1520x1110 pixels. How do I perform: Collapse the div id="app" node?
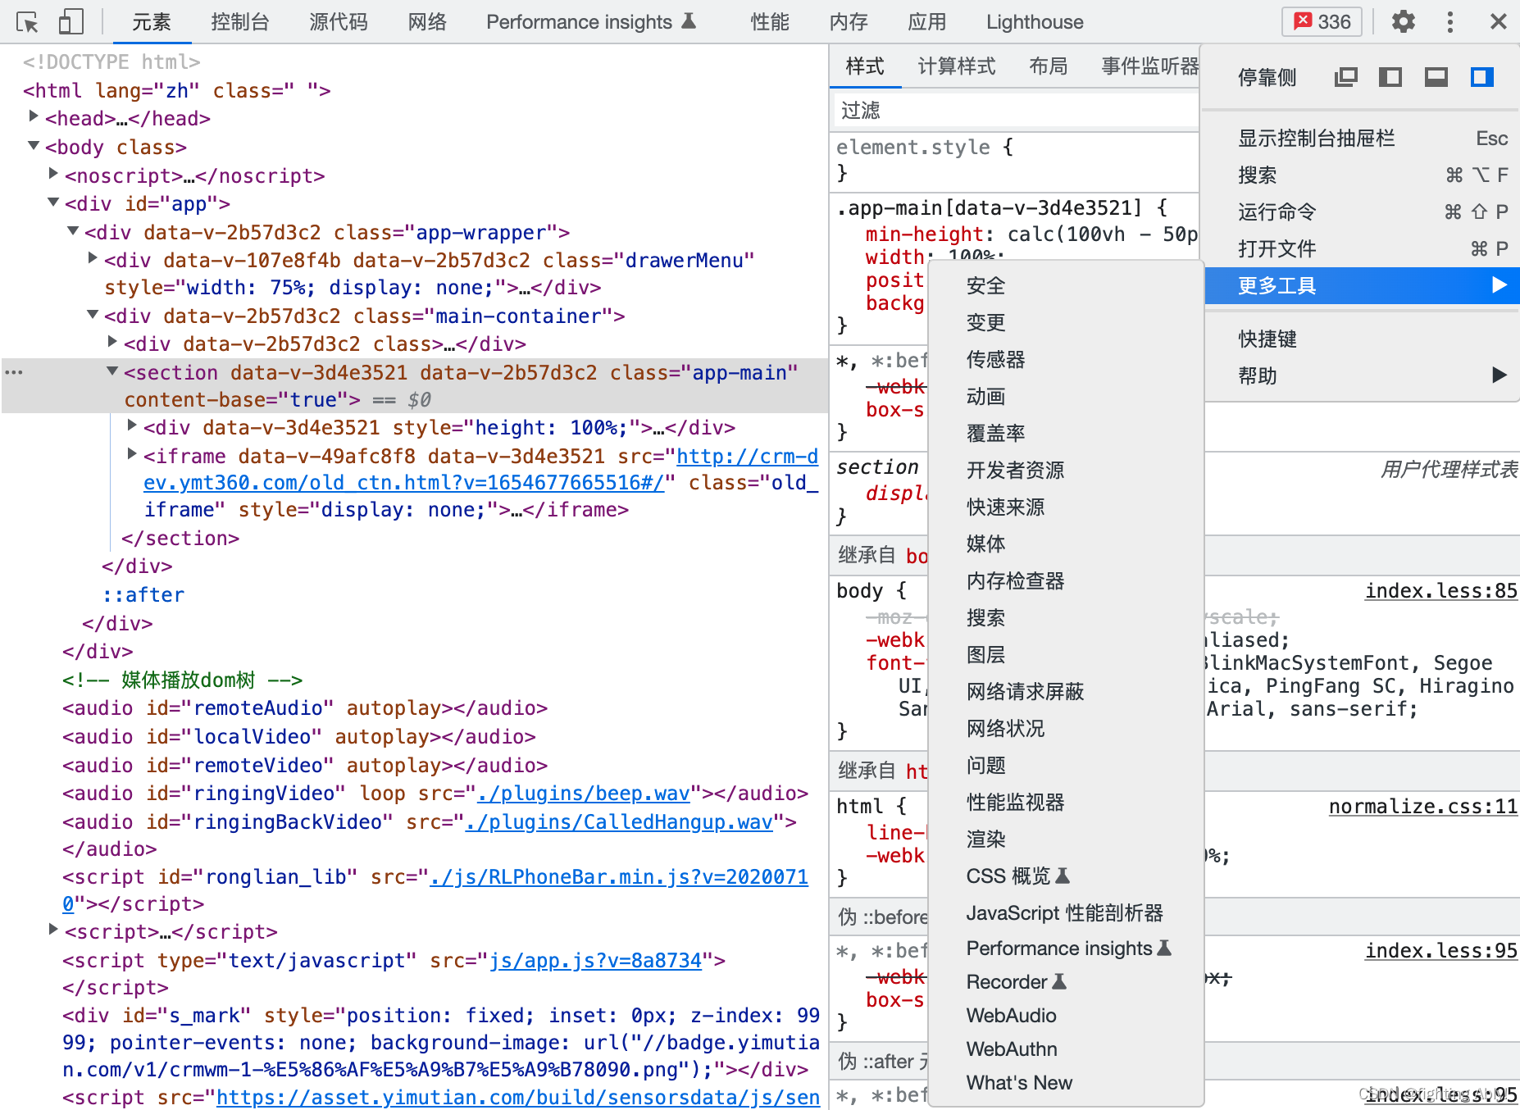click(53, 202)
